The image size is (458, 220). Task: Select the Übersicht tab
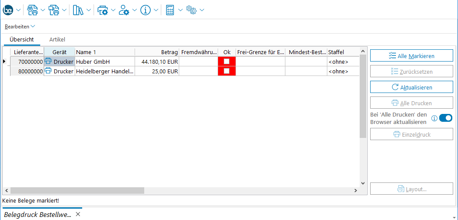click(21, 39)
